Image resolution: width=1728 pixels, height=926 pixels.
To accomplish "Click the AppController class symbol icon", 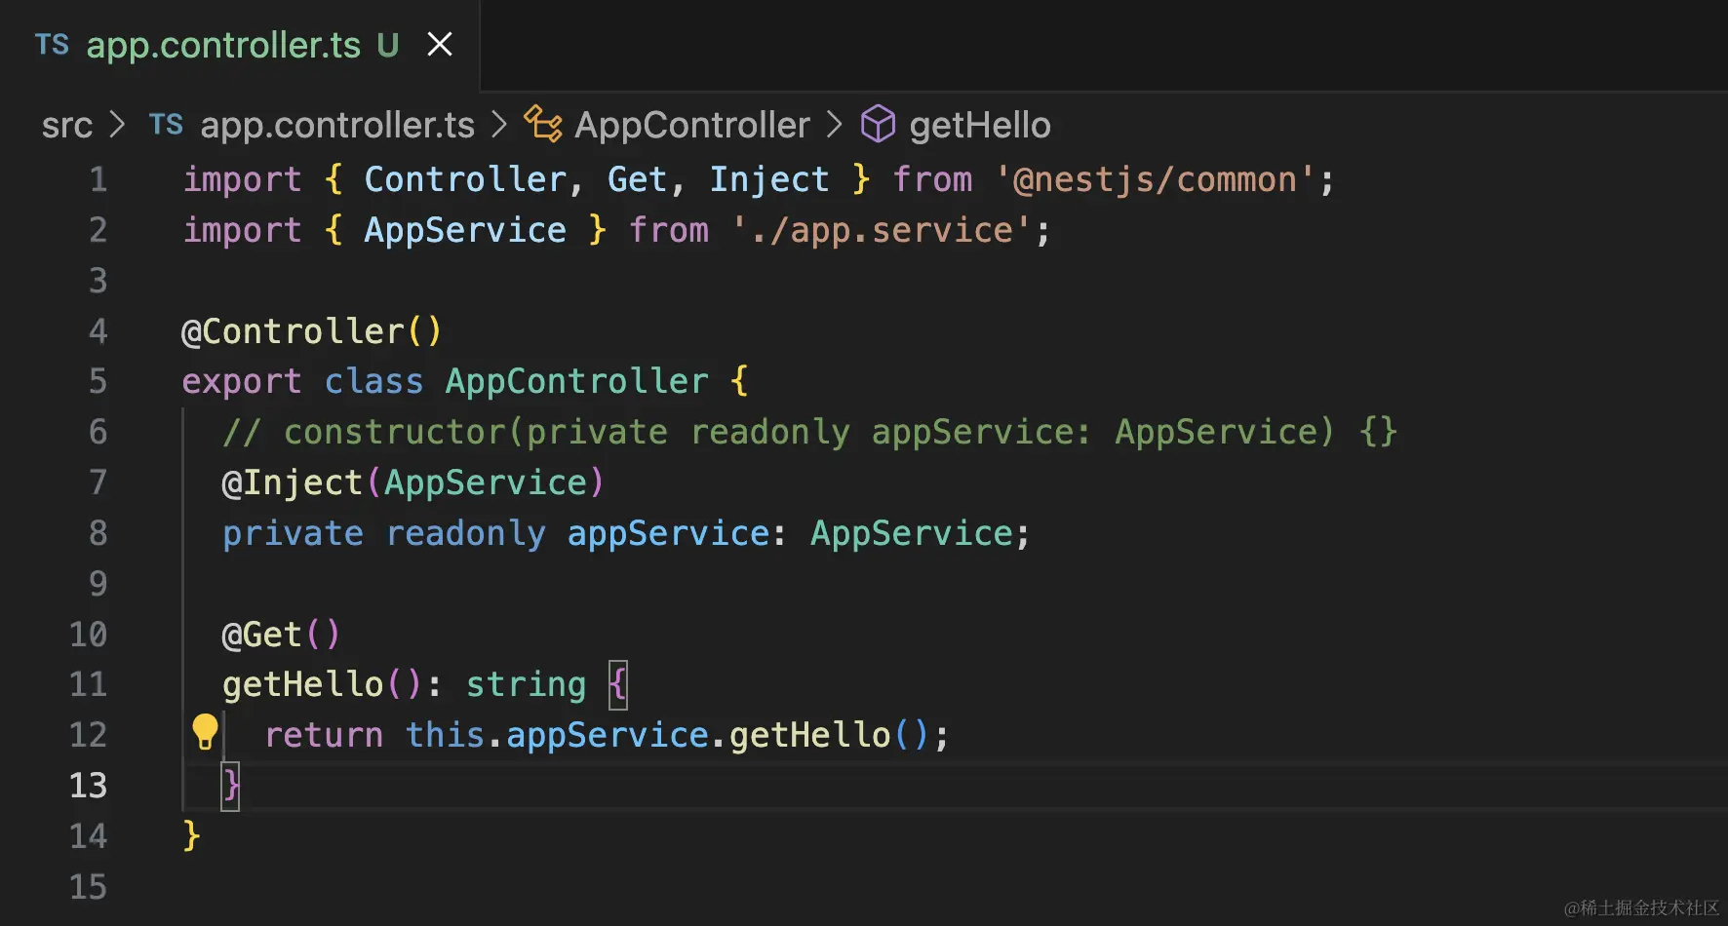I will click(x=543, y=125).
